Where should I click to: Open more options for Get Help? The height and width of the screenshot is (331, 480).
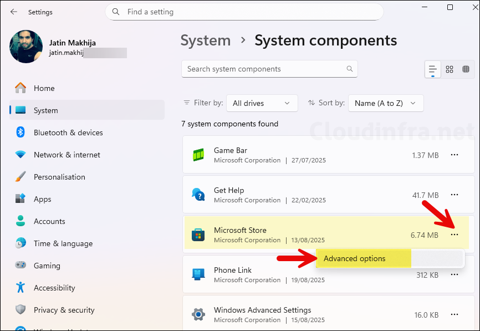[x=455, y=195]
